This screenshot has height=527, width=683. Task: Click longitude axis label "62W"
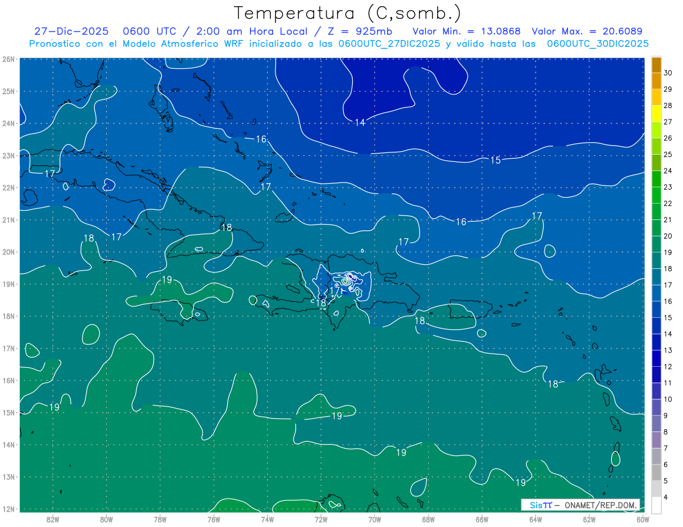(589, 519)
